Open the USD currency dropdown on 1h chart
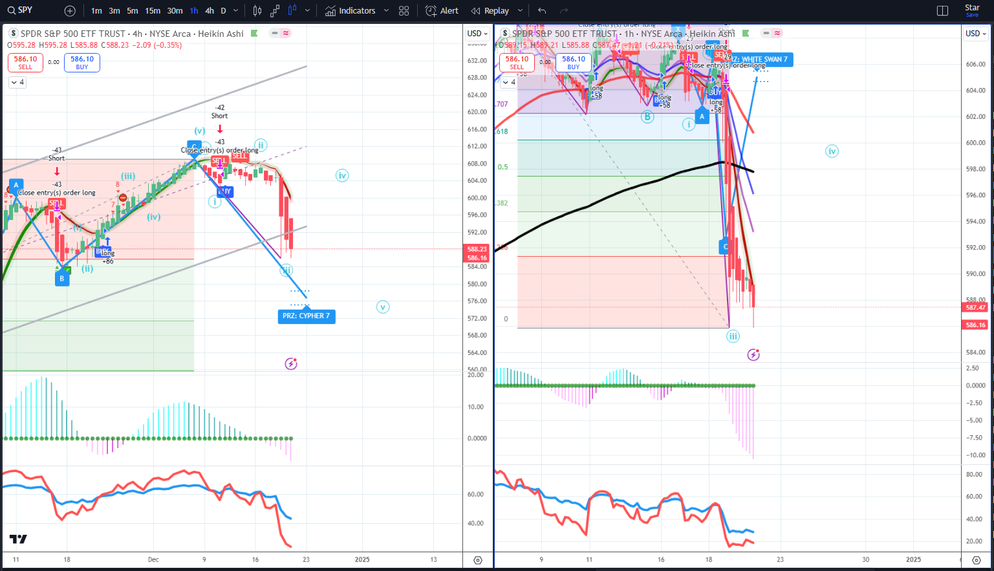The height and width of the screenshot is (571, 994). pyautogui.click(x=976, y=34)
